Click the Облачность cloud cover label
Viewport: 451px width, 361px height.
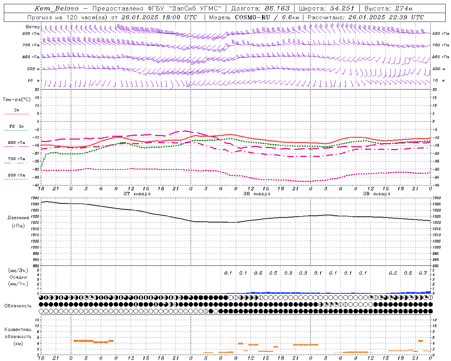coord(18,306)
